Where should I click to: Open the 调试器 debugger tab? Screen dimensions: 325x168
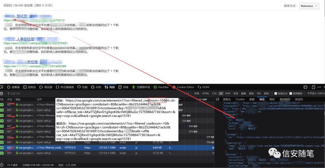(46, 87)
